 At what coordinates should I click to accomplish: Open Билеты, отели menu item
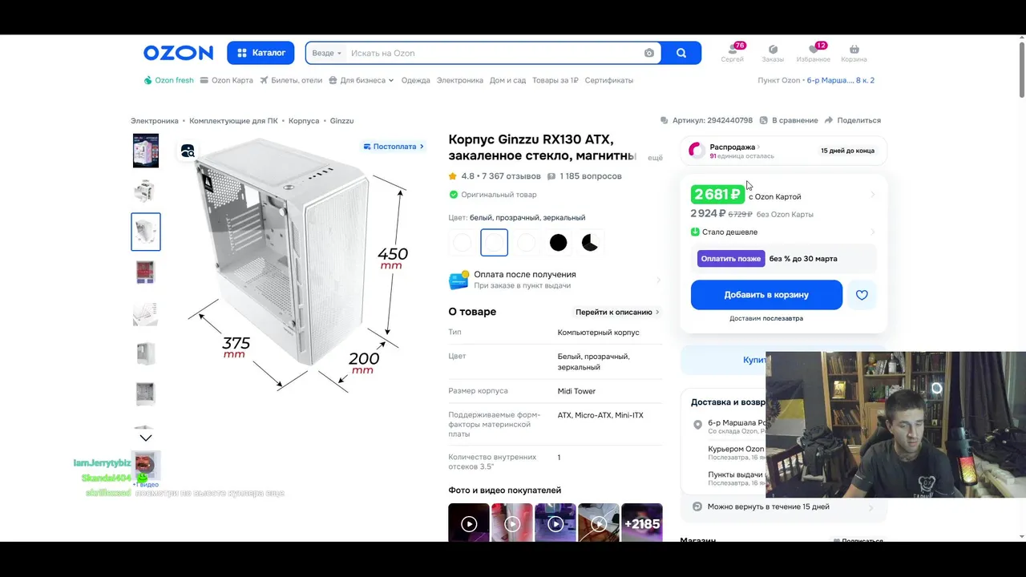(x=291, y=80)
